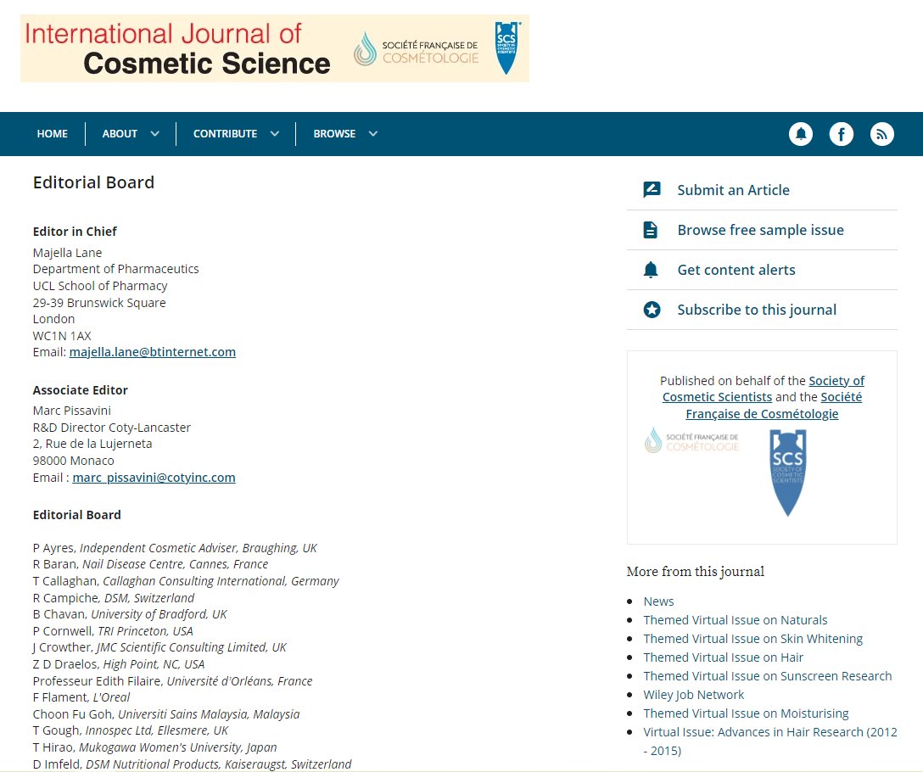The width and height of the screenshot is (923, 772).
Task: Click the P Ayres board member entry
Action: point(175,548)
